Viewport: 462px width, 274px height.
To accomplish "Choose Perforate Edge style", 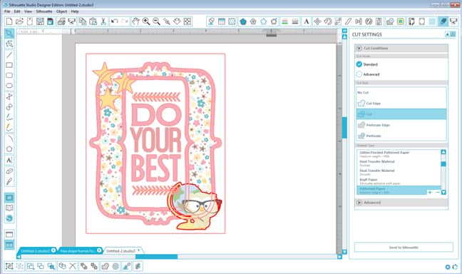I will point(401,125).
